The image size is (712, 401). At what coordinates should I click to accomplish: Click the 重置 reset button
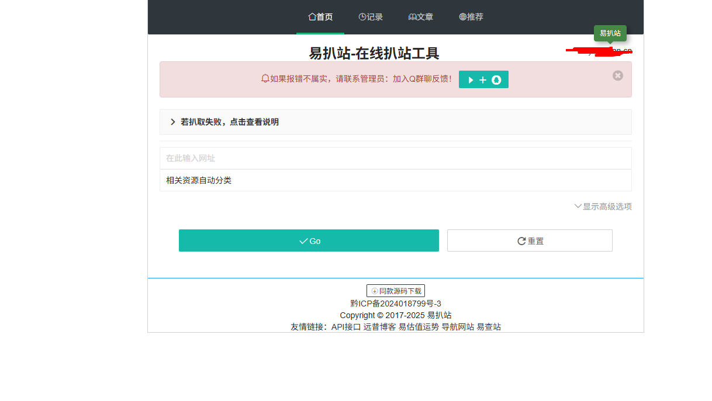coord(530,240)
